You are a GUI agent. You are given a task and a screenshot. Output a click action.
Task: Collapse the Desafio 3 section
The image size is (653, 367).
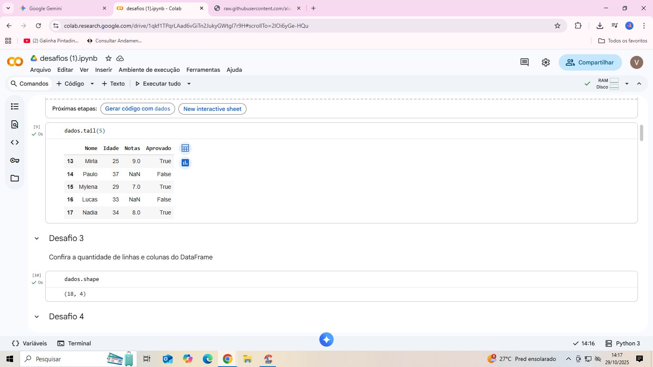pos(37,239)
